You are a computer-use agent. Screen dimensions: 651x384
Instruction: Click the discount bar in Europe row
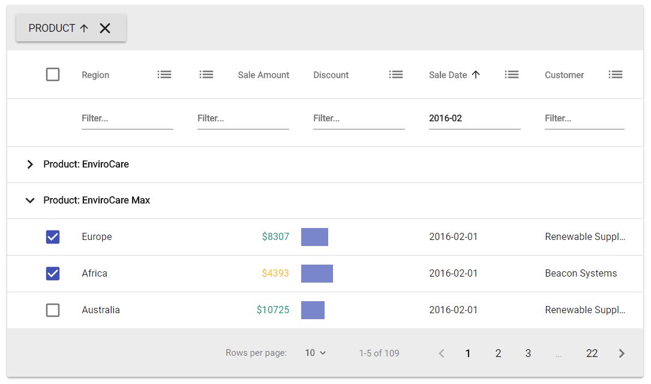point(315,237)
